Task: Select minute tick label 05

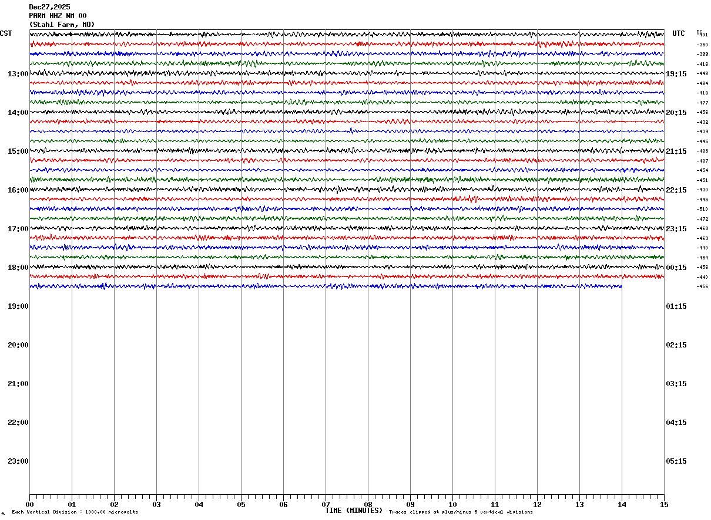Action: tap(241, 504)
